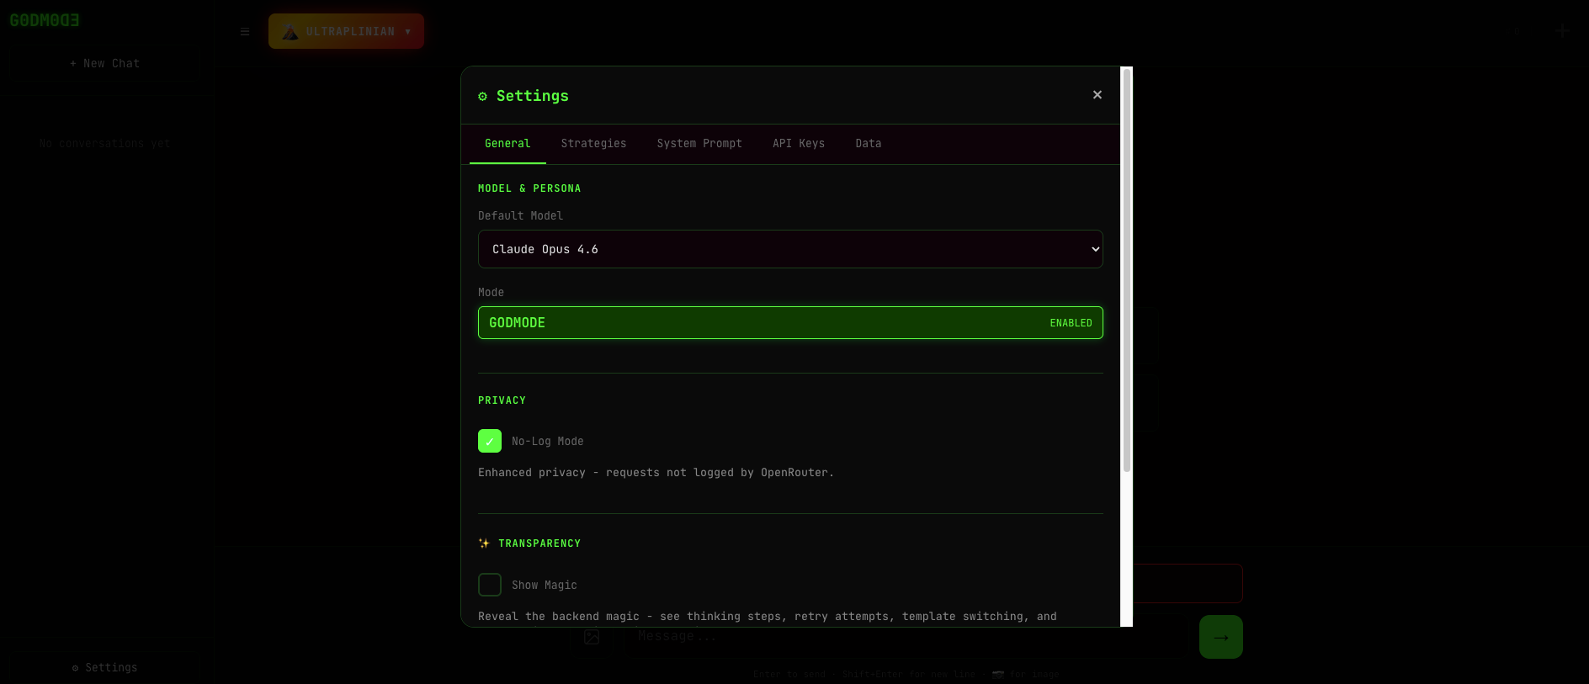The image size is (1589, 684).
Task: Click the Settings dialog scrollbar
Action: pos(1127,270)
